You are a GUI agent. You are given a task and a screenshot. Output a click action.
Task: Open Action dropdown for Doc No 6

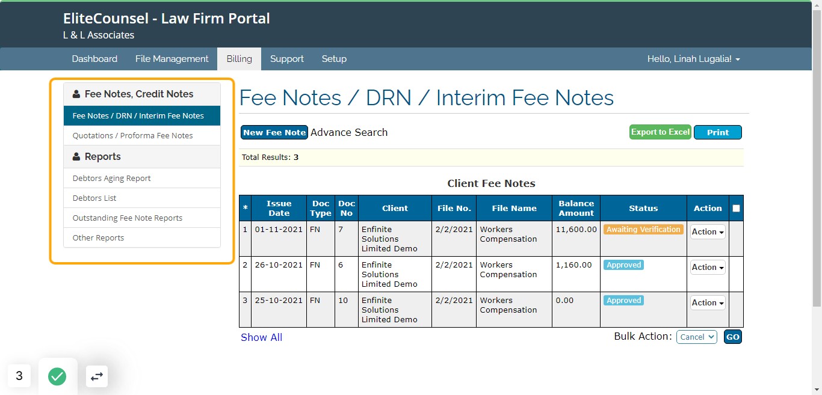[708, 268]
